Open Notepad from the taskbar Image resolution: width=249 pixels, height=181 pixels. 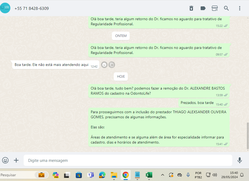(x=137, y=175)
